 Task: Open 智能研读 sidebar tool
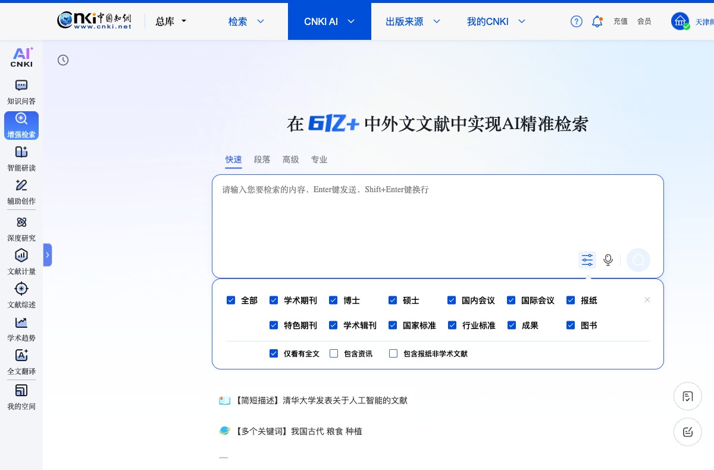[21, 159]
